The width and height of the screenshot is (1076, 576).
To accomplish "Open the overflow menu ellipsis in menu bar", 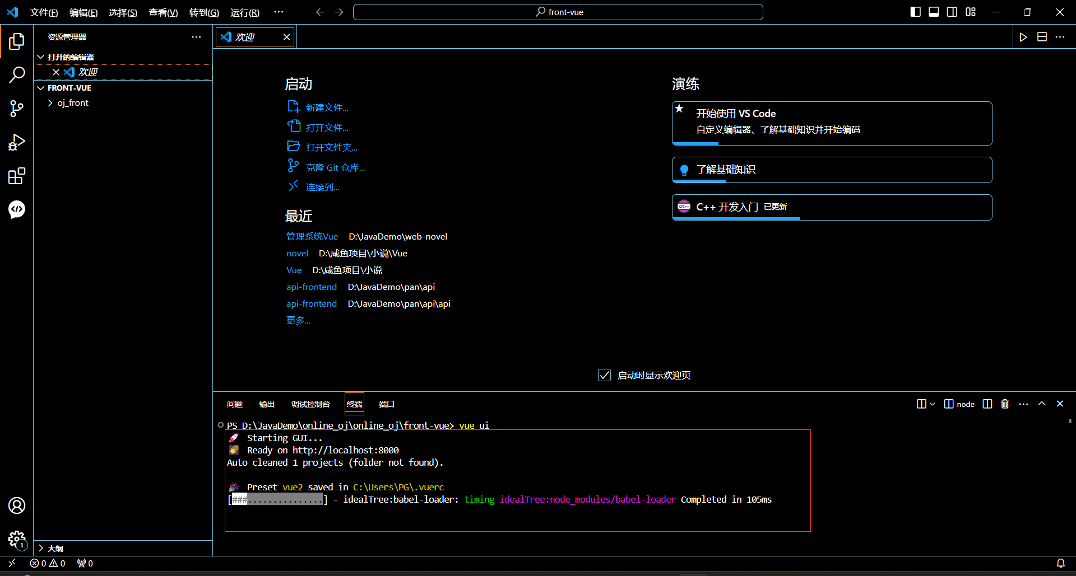I will (279, 12).
